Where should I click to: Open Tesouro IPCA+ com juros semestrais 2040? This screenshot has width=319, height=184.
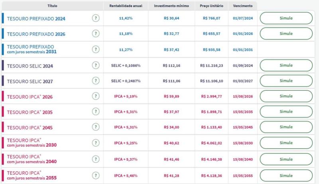(32, 159)
